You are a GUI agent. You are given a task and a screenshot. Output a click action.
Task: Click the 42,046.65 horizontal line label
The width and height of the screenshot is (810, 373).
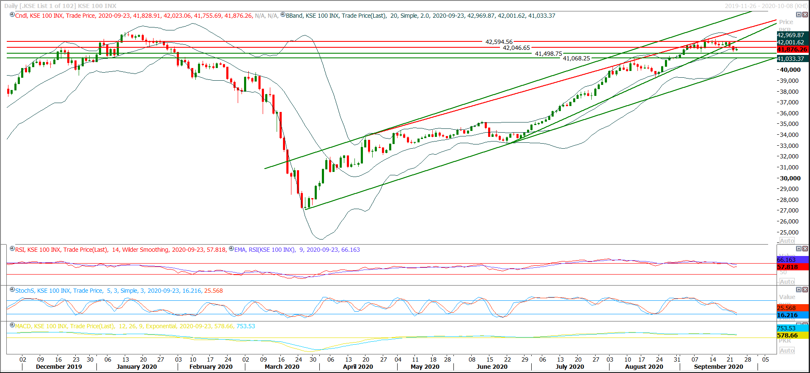tap(516, 48)
